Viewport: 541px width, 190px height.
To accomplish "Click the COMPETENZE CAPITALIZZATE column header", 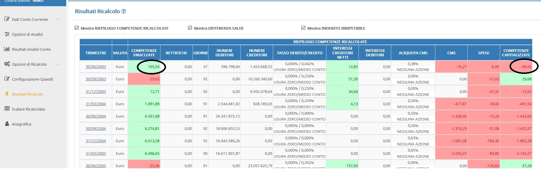I will (516, 53).
